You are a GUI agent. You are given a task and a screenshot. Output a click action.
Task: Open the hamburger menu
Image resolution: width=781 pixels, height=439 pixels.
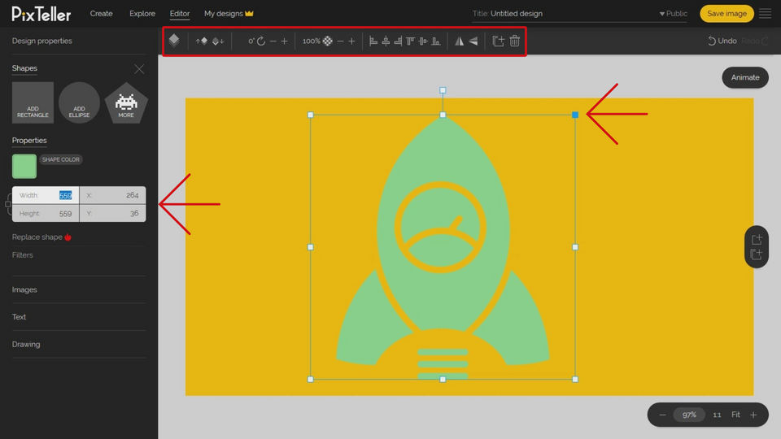[x=765, y=14]
